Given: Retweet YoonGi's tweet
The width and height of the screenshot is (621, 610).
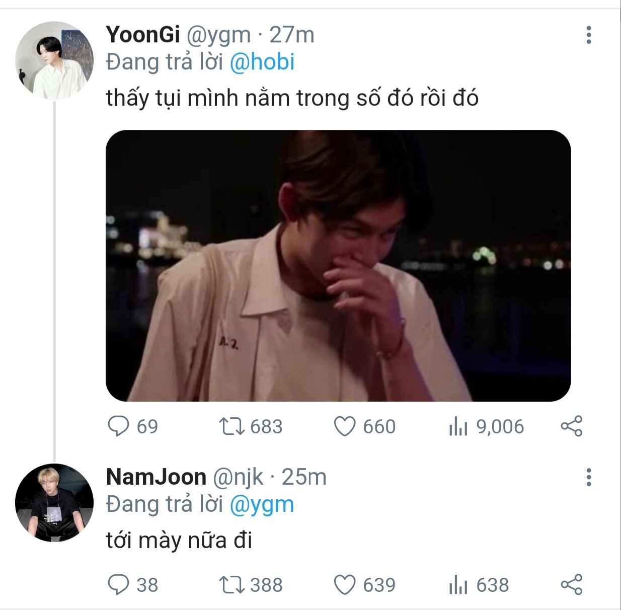Looking at the screenshot, I should (x=232, y=427).
